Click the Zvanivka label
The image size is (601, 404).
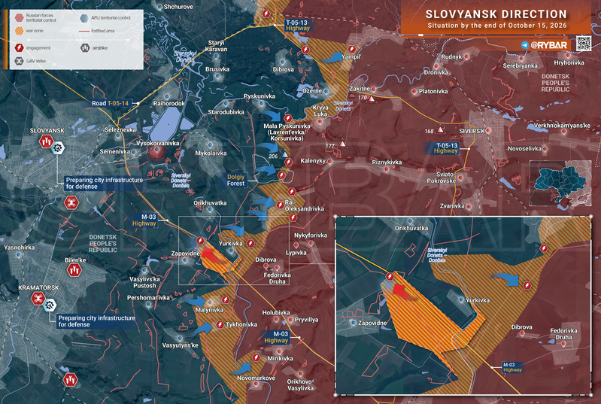tap(452, 206)
